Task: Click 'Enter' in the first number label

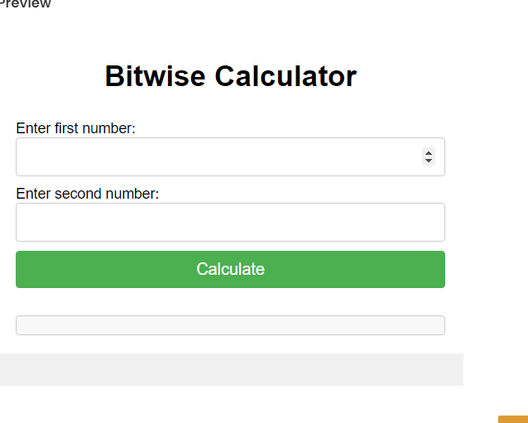Action: tap(33, 128)
